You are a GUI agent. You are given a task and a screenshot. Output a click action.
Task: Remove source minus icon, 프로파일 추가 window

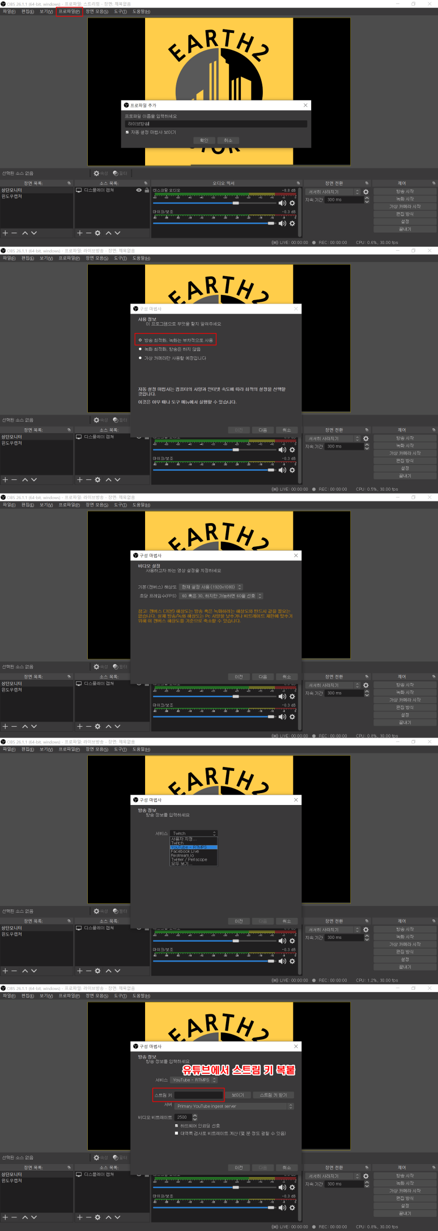88,233
